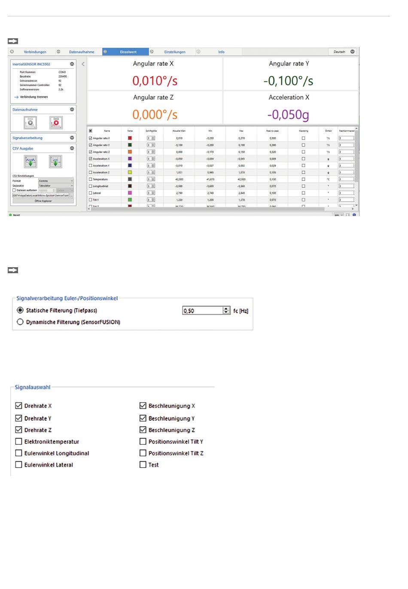The height and width of the screenshot is (589, 408).
Task: Go to the Info tab
Action: pyautogui.click(x=221, y=52)
